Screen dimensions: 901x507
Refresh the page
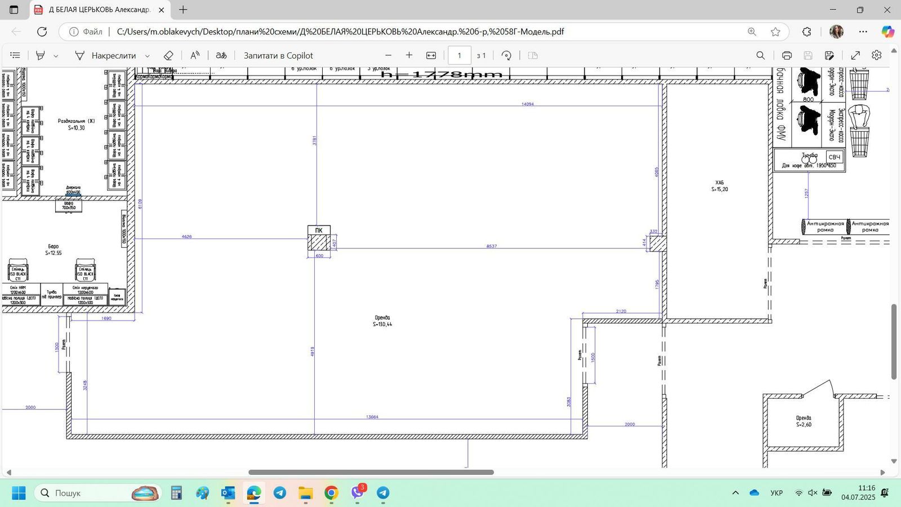[42, 32]
